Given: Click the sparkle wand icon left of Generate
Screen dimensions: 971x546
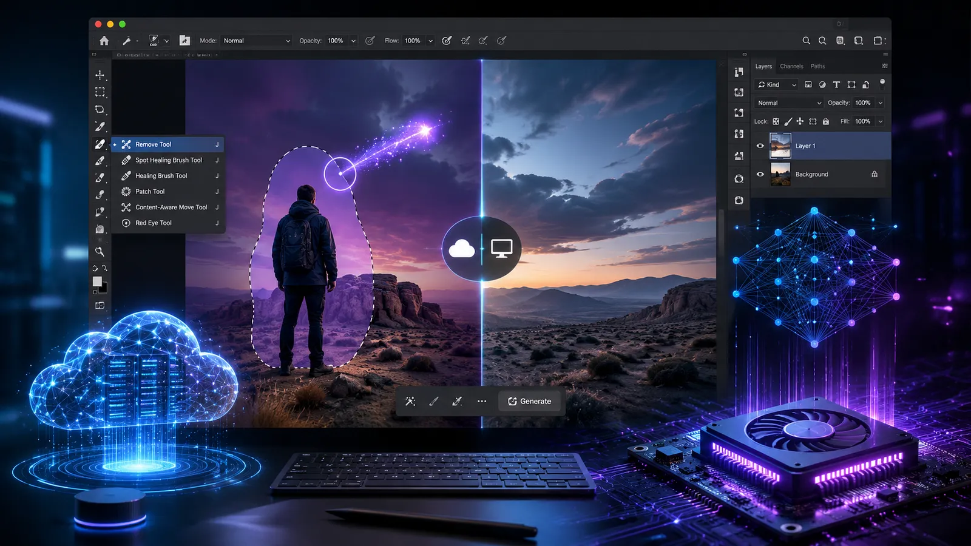Looking at the screenshot, I should (410, 401).
